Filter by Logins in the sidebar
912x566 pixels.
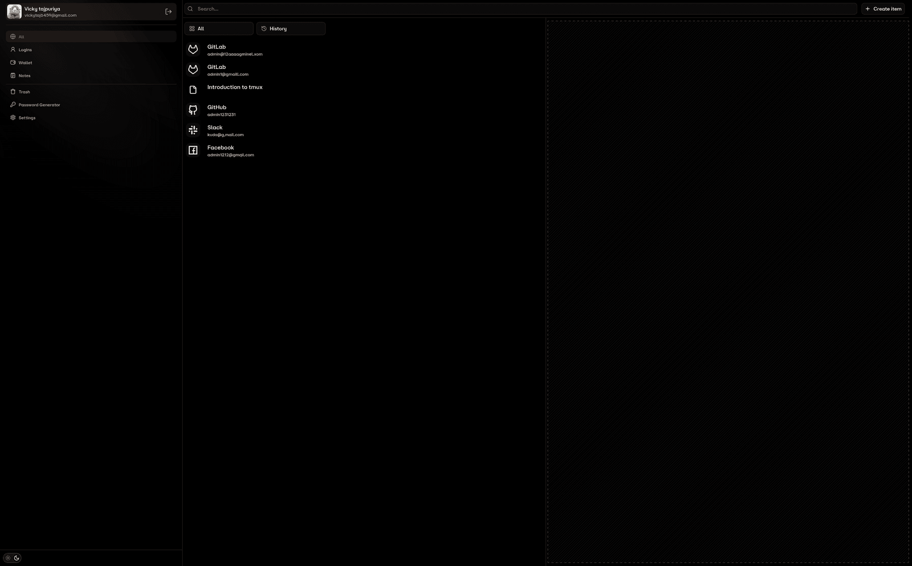pos(25,50)
